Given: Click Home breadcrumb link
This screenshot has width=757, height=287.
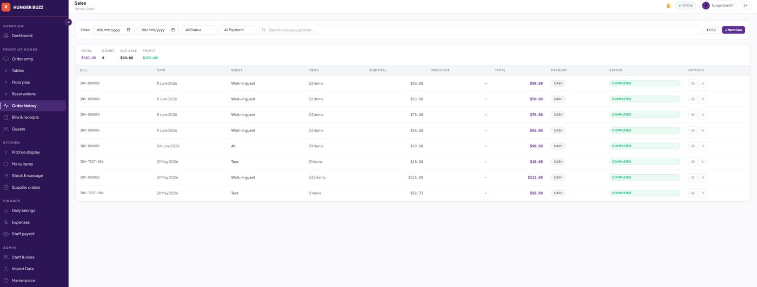Looking at the screenshot, I should click(x=79, y=9).
